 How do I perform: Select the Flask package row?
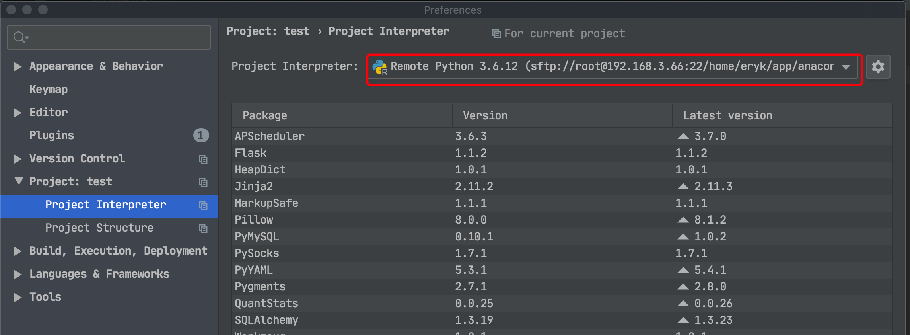(x=562, y=153)
